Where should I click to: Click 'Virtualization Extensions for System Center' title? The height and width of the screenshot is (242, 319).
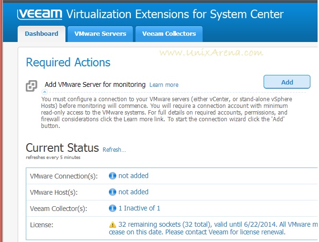(175, 14)
